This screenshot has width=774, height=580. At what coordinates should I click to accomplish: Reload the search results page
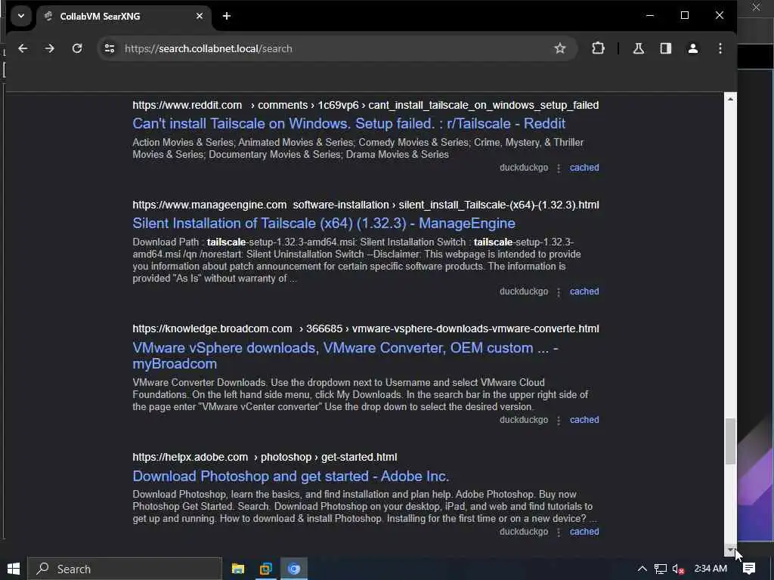click(x=77, y=48)
